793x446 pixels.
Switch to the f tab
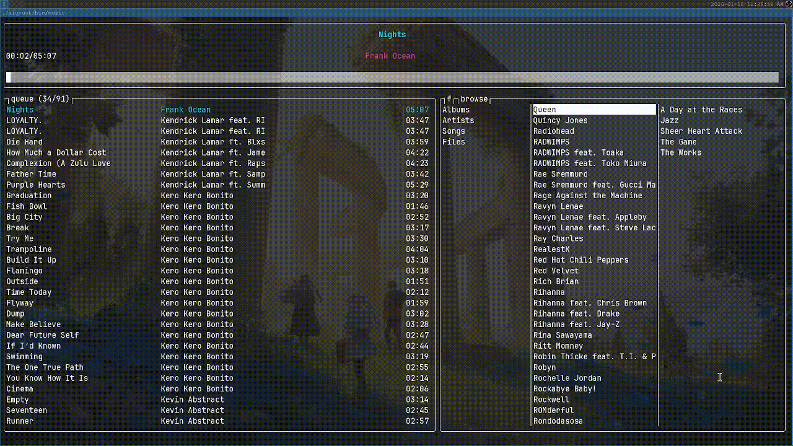(x=449, y=99)
